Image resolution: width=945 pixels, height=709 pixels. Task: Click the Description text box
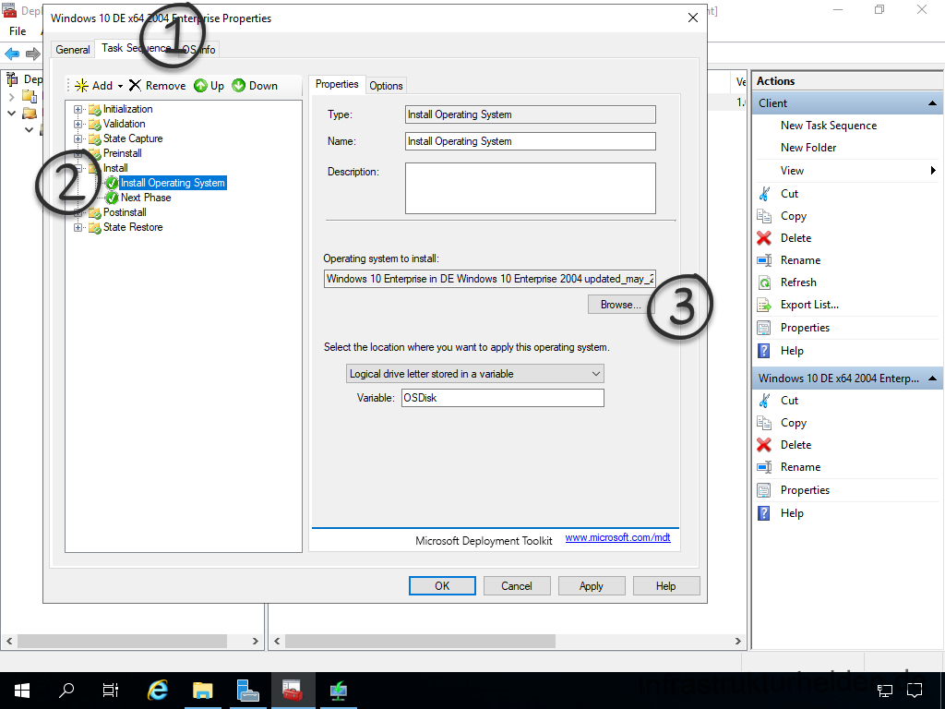coord(531,188)
